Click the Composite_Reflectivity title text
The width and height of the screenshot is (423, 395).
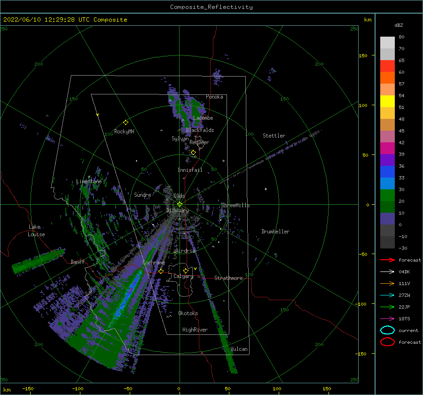point(211,7)
